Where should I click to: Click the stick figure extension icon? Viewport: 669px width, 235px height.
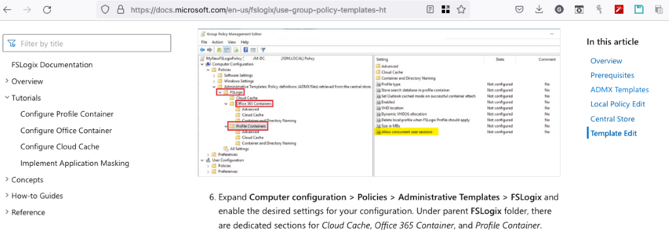(599, 9)
